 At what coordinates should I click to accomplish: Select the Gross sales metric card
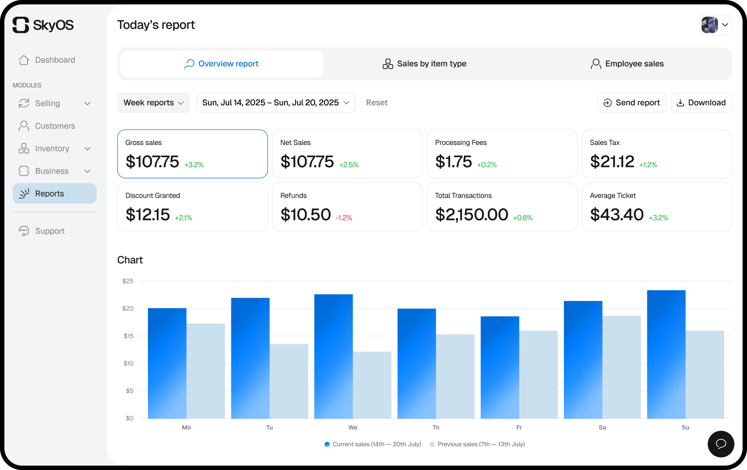point(192,154)
